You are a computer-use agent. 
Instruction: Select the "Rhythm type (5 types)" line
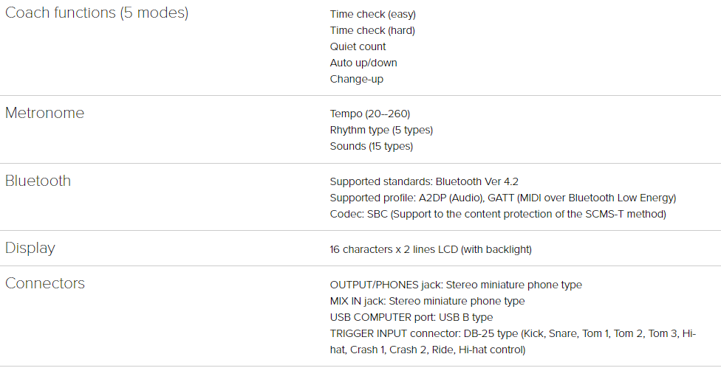click(381, 130)
